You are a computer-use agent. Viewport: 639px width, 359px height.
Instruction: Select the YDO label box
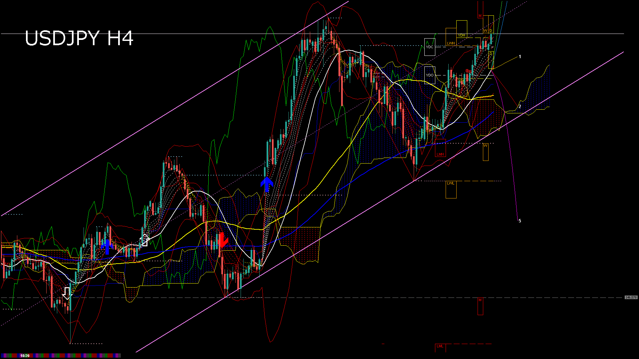(x=430, y=75)
